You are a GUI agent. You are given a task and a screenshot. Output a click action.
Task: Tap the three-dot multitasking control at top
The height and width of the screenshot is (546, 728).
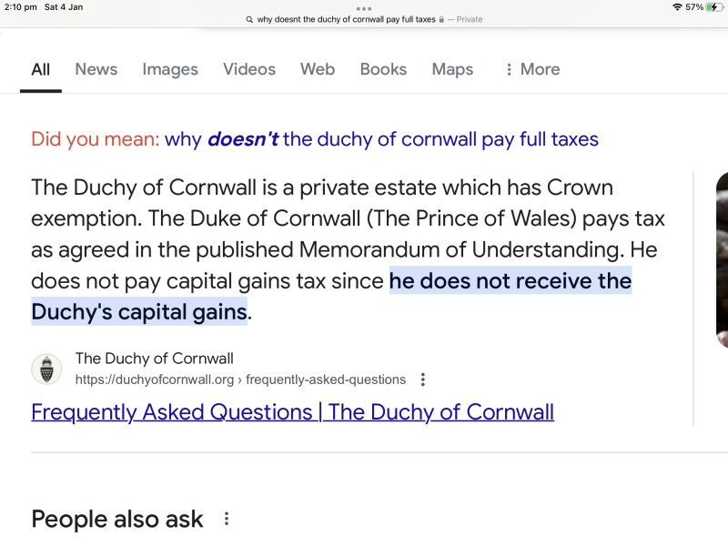tap(364, 8)
